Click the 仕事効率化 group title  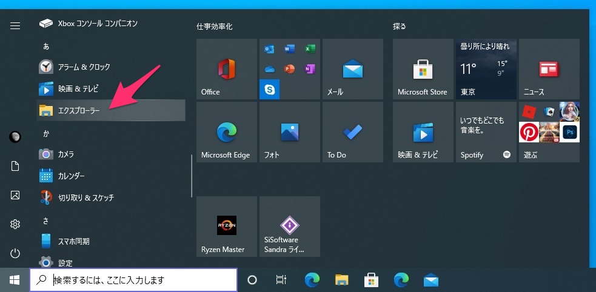coord(215,27)
